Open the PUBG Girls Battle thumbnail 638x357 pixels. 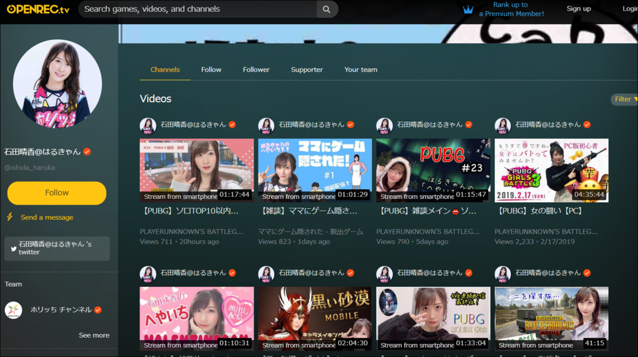pos(551,170)
